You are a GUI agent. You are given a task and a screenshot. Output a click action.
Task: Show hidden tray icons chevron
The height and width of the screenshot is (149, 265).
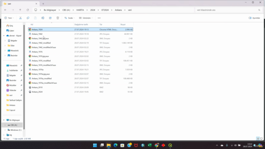(x=217, y=145)
